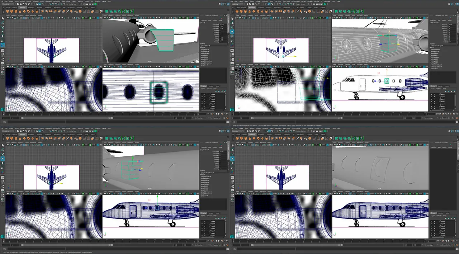Open No Character Set dropdown in bottom-right window

tap(445, 245)
